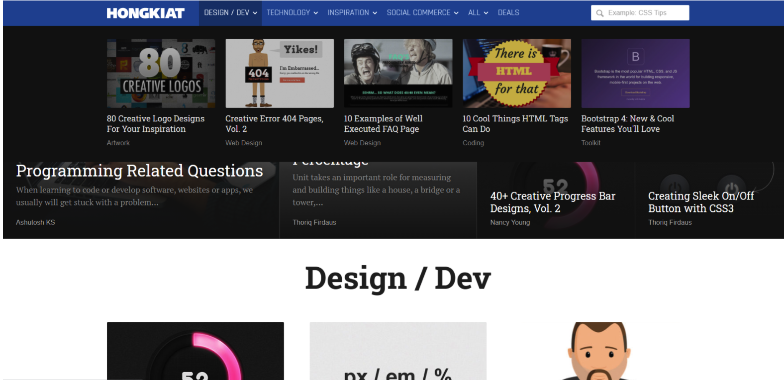
Task: Select Web Design label under Error 404 article
Action: click(x=244, y=143)
